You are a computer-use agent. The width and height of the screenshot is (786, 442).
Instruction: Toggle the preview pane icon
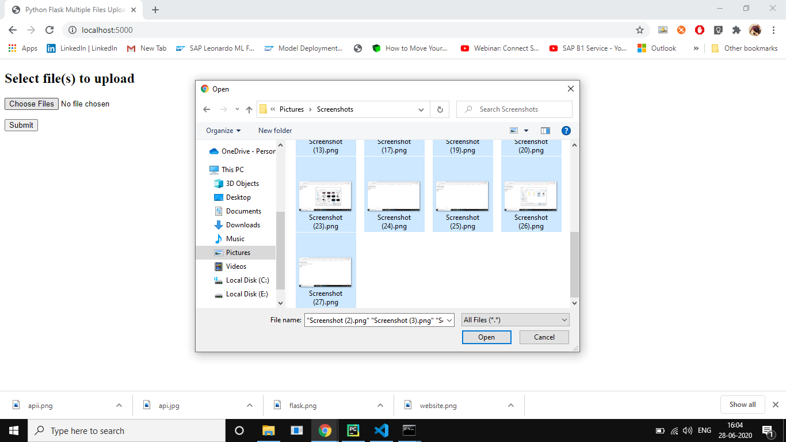545,131
